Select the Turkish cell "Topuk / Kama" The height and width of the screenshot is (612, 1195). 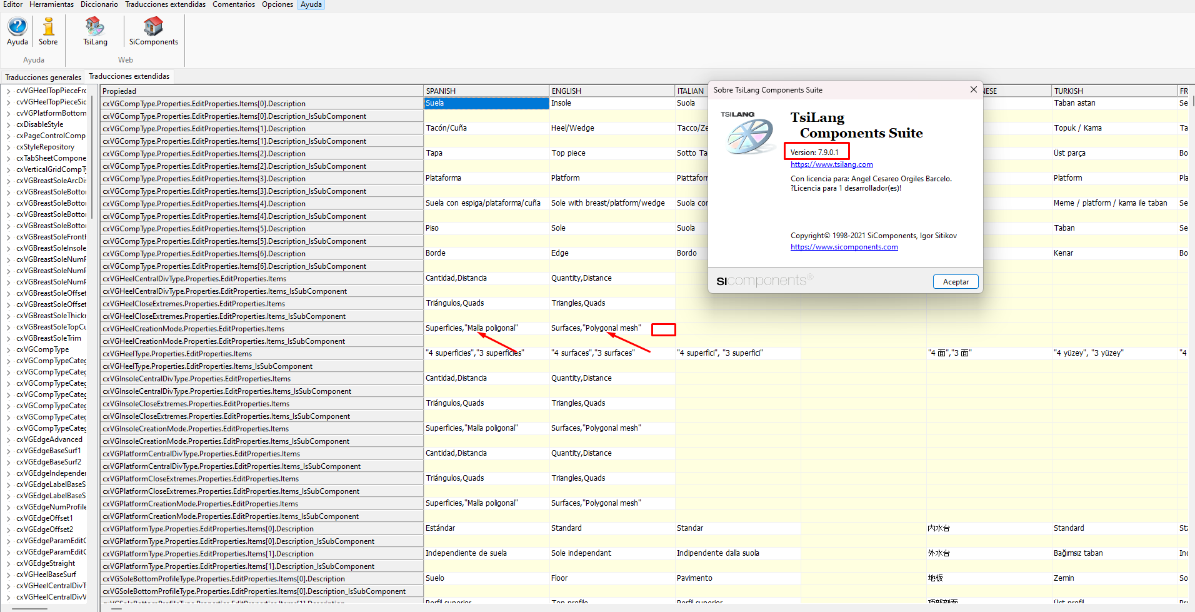[x=1114, y=128]
